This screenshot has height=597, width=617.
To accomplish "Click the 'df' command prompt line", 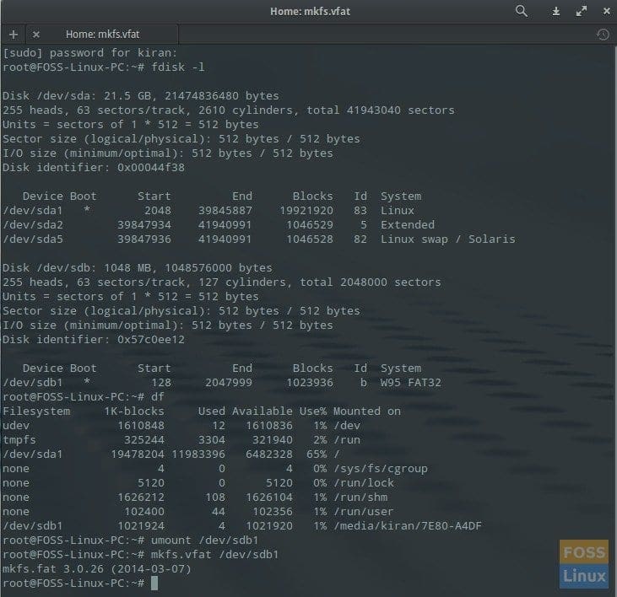I will [x=84, y=397].
